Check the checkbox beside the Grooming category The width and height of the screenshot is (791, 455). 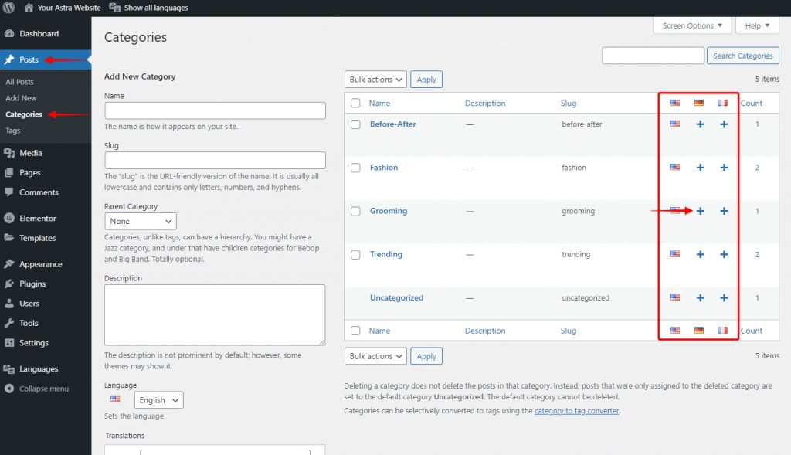(355, 211)
